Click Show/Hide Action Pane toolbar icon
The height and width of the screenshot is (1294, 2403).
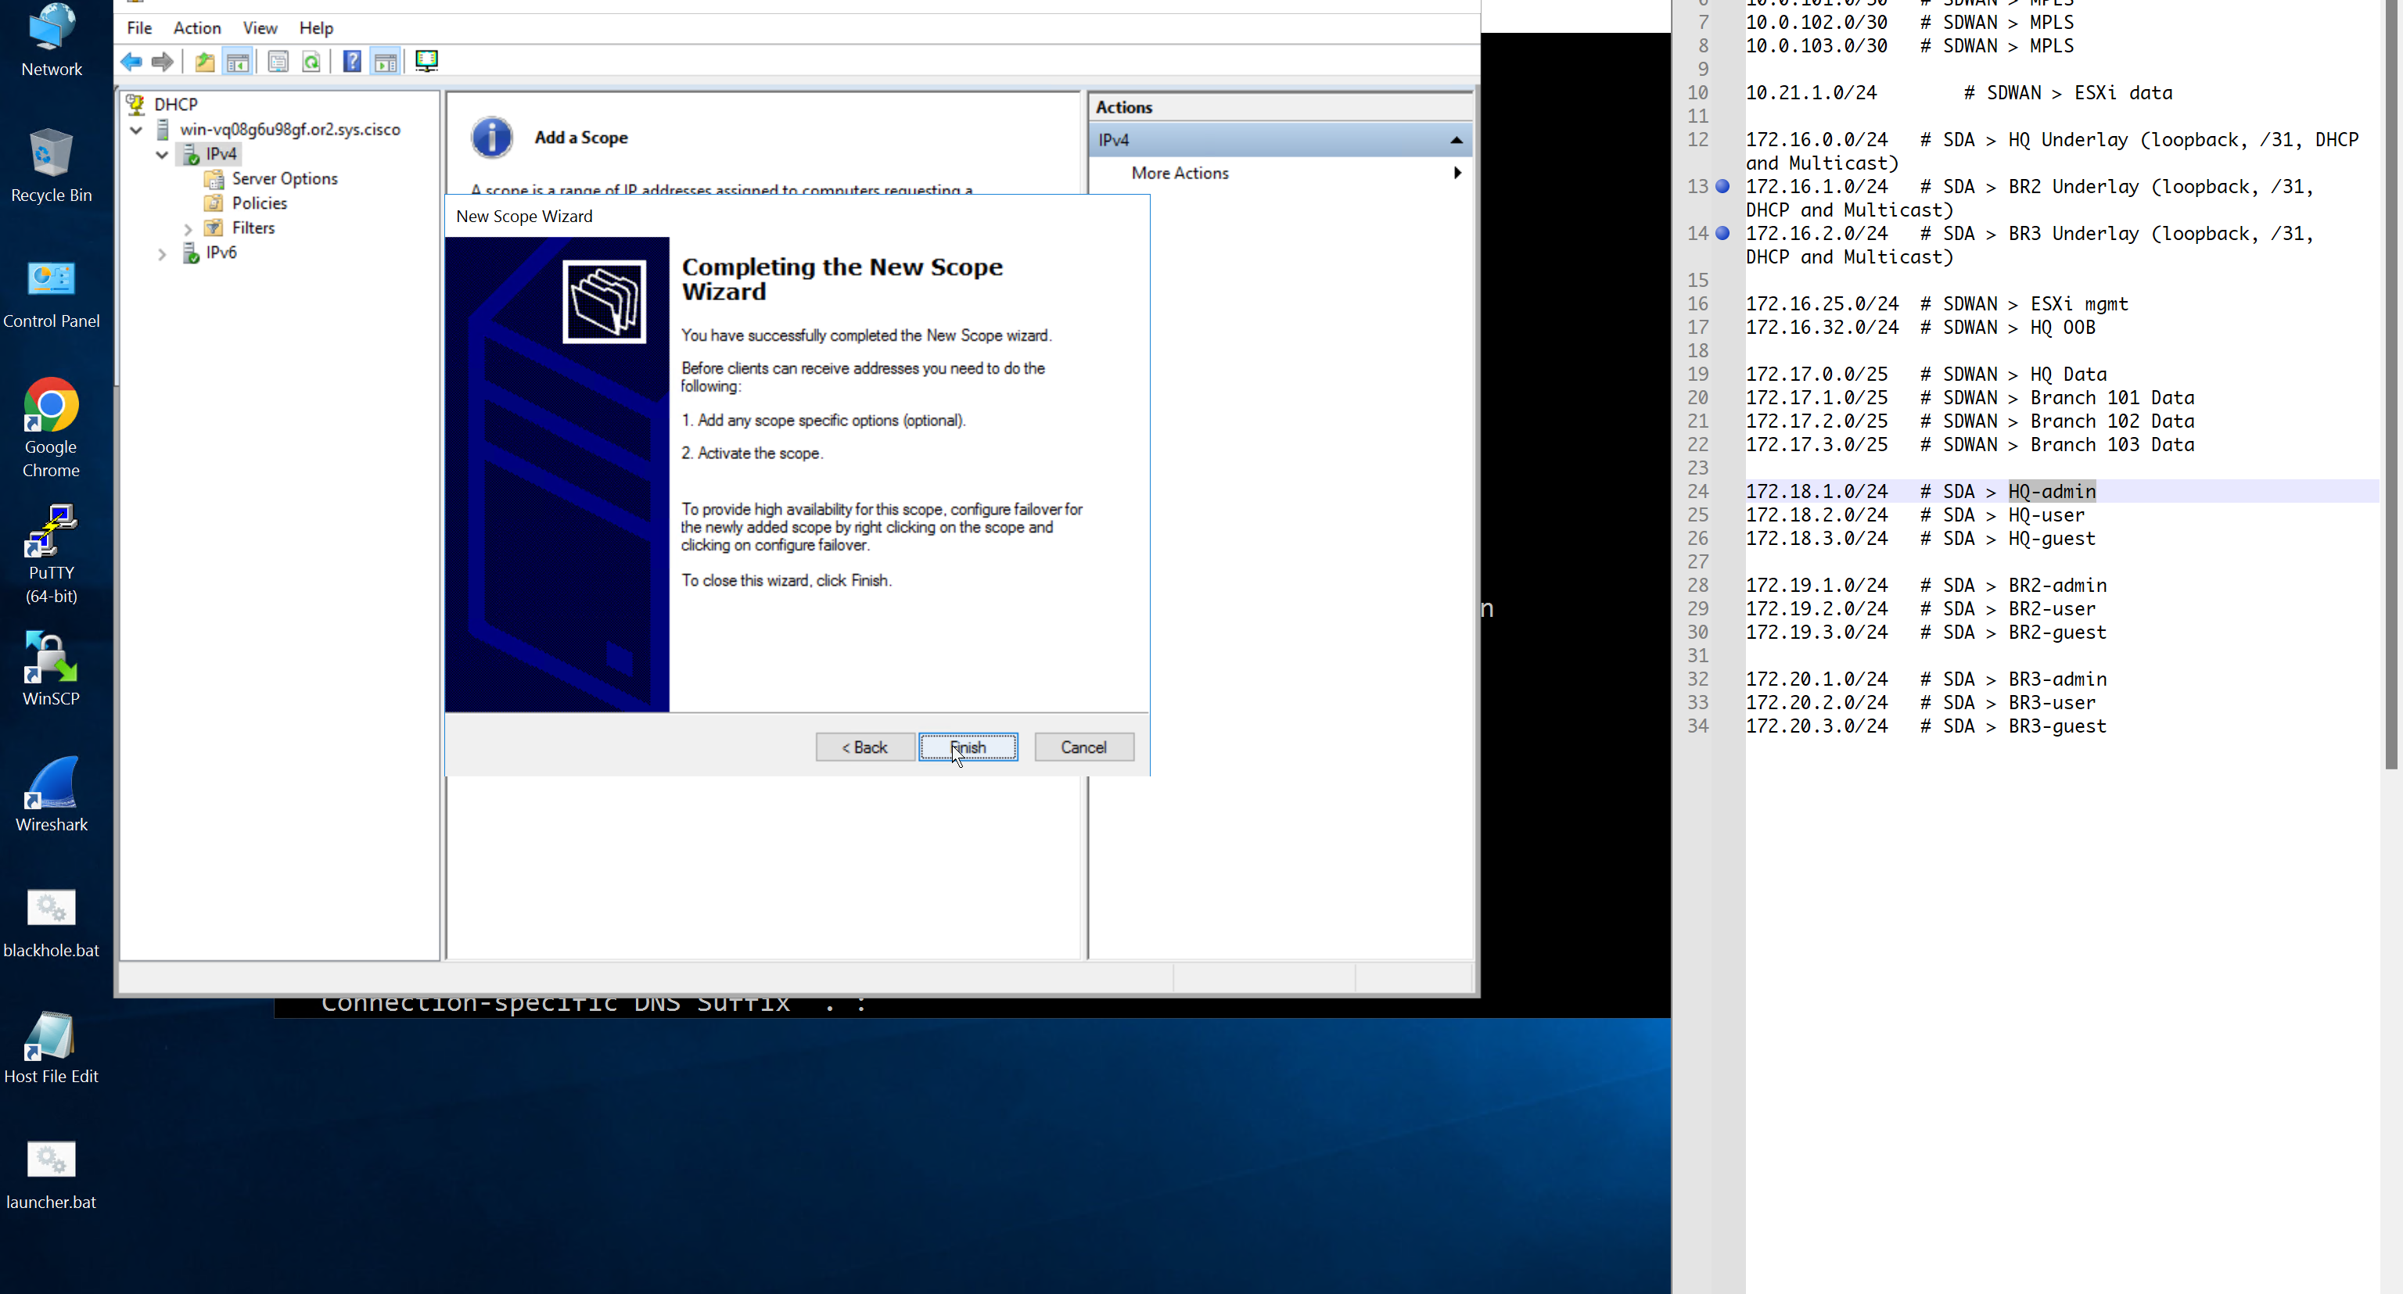tap(386, 62)
